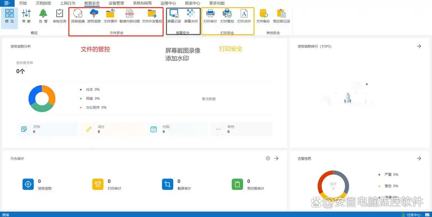Click the application menu icon at top-left
Viewport: 432px width, 217px height.
click(x=7, y=3)
